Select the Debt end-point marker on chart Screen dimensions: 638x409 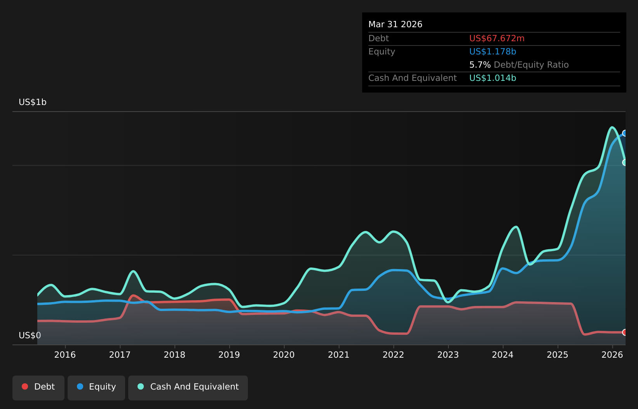(625, 332)
